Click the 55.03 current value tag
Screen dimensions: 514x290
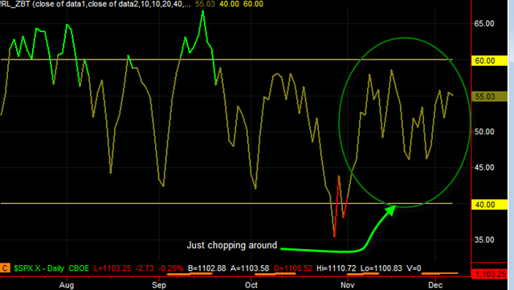point(489,96)
